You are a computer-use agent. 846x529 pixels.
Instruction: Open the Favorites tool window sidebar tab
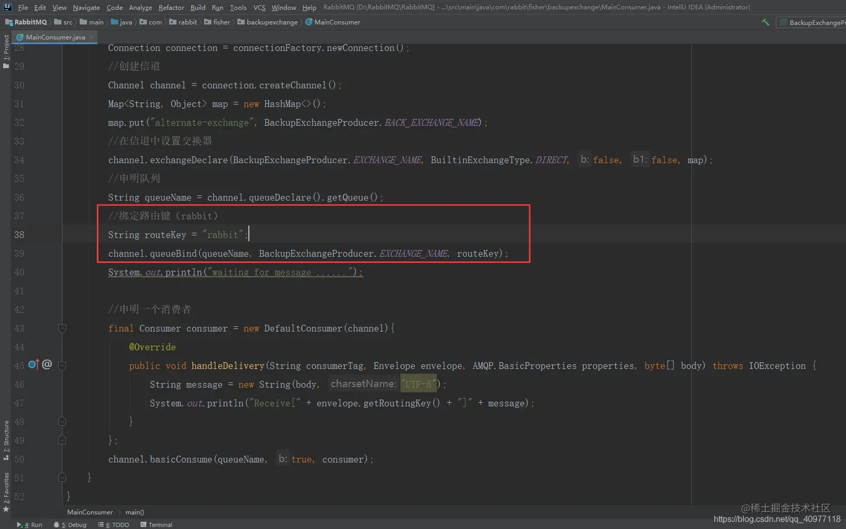coord(6,492)
